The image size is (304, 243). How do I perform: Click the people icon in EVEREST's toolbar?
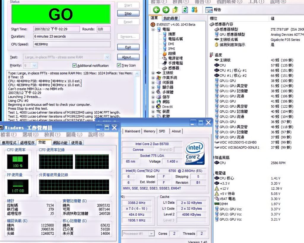tap(194, 10)
